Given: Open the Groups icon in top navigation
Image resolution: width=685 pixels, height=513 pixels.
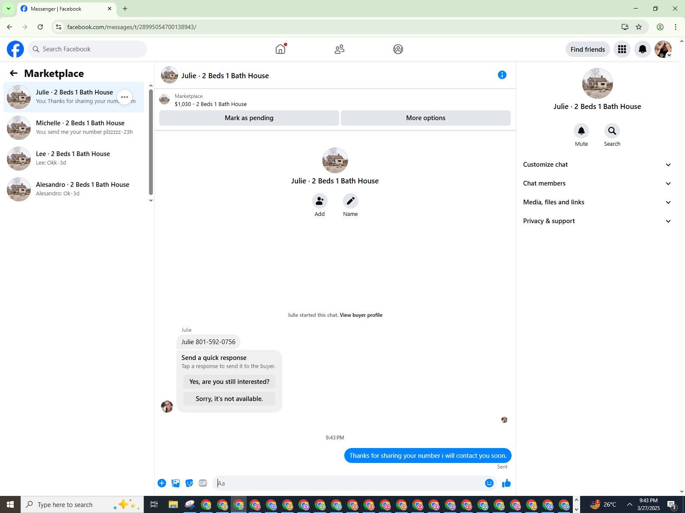Looking at the screenshot, I should pyautogui.click(x=398, y=49).
